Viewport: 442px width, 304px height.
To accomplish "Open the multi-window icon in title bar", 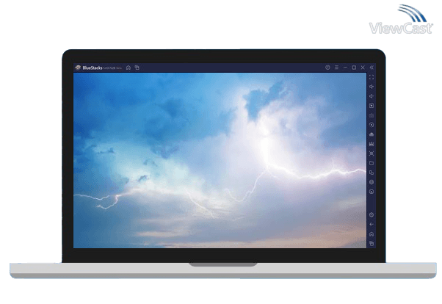I will tap(137, 68).
